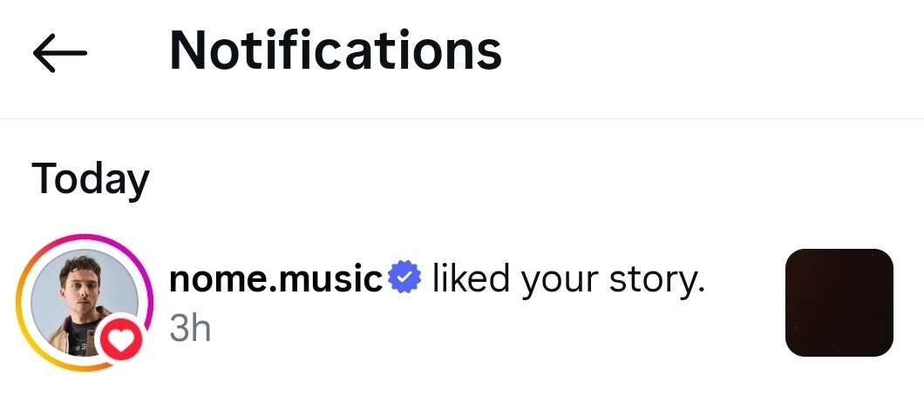Return to previous screen from Notifications

point(59,54)
